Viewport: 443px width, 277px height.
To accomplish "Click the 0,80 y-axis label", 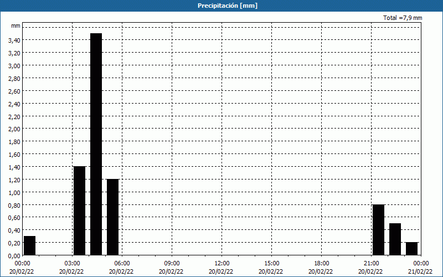I will tap(14, 206).
